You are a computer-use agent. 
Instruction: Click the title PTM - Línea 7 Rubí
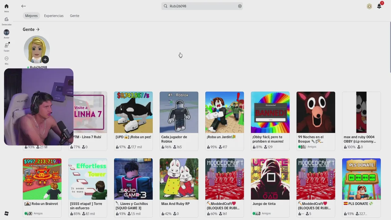(87, 137)
